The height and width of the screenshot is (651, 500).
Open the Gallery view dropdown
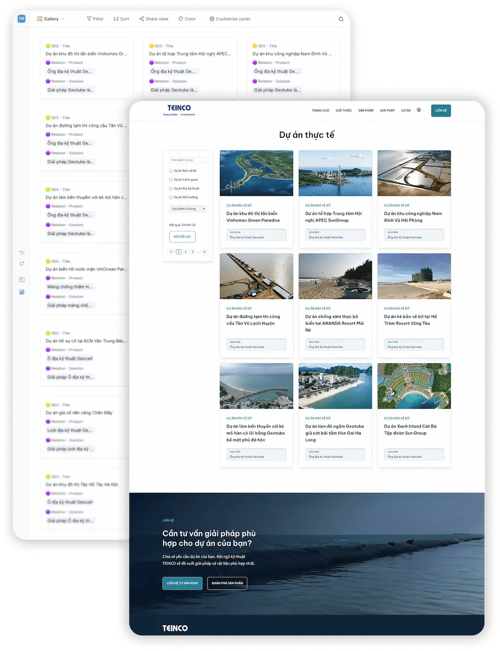point(50,19)
